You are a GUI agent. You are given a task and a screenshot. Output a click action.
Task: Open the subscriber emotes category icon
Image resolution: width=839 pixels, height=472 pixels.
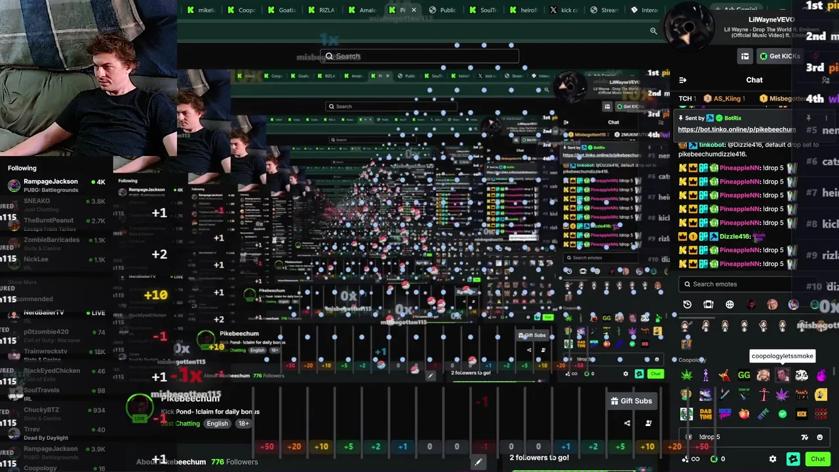point(709,304)
